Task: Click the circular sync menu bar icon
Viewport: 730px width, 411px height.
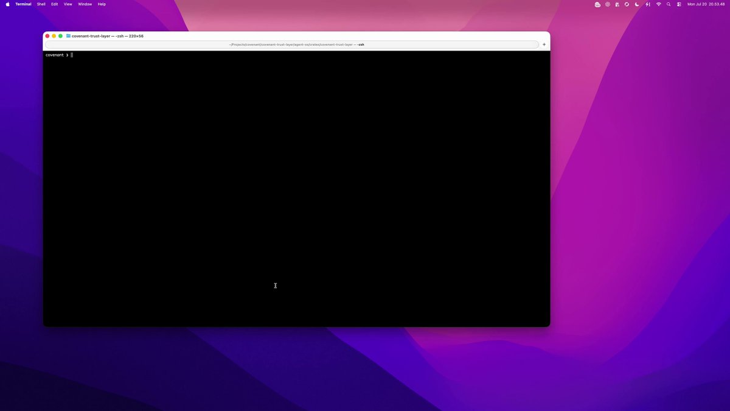Action: pos(627,4)
